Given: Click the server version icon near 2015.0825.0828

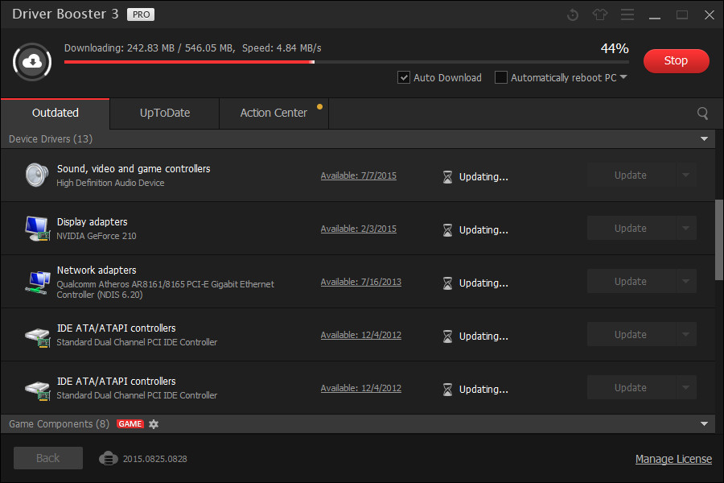Looking at the screenshot, I should [108, 458].
